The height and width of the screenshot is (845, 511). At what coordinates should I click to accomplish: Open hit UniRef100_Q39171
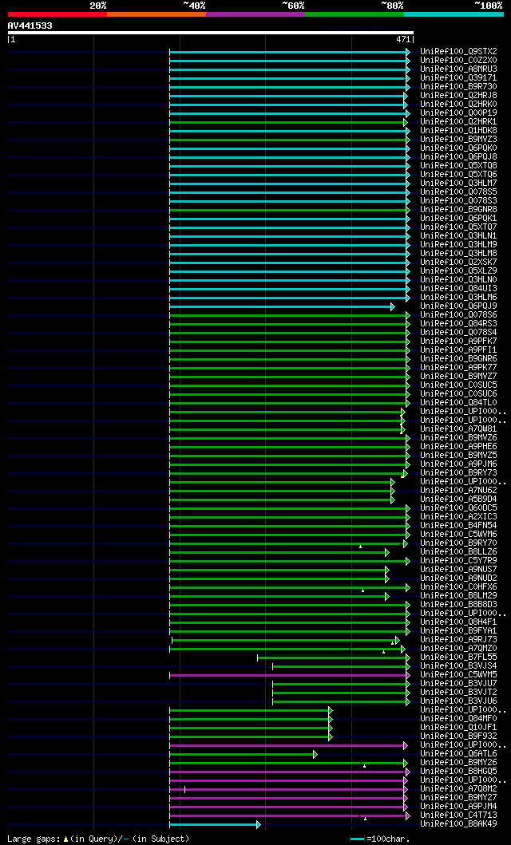coord(459,77)
